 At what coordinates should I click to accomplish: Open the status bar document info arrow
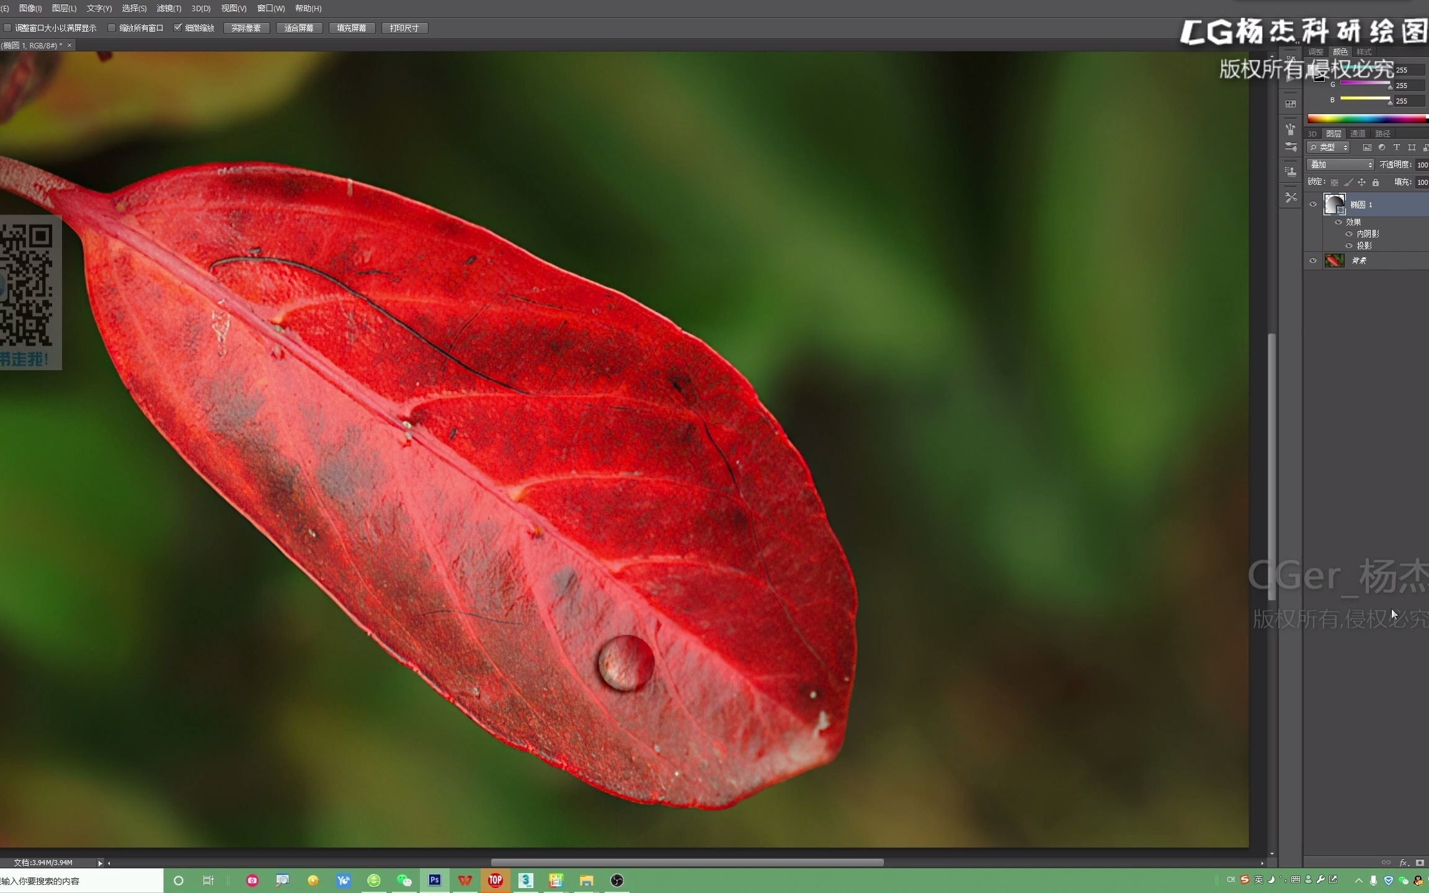[100, 863]
